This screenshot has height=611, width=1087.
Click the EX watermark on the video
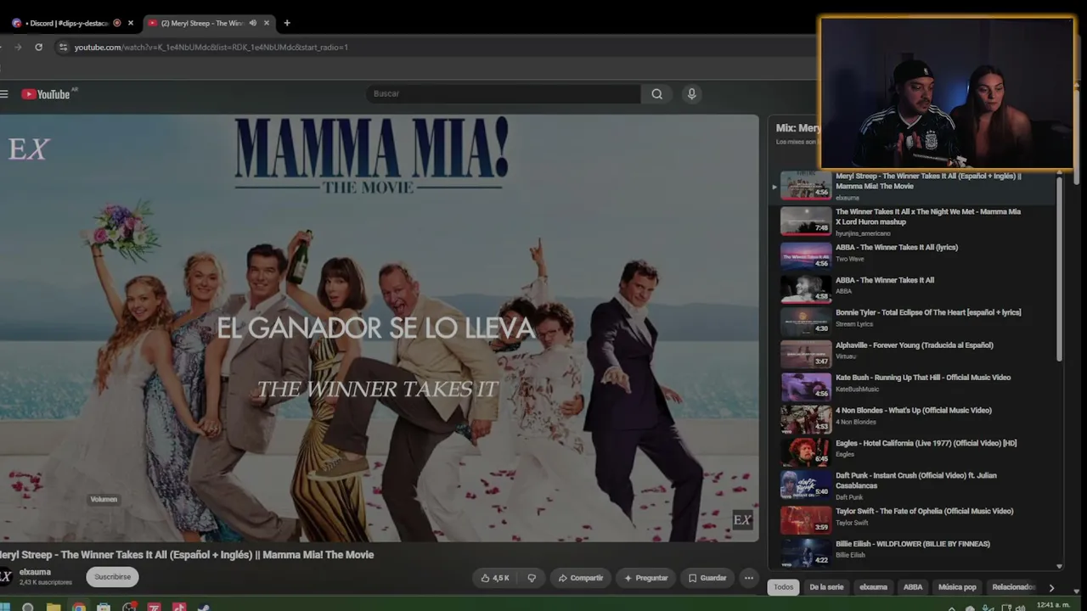click(x=742, y=519)
